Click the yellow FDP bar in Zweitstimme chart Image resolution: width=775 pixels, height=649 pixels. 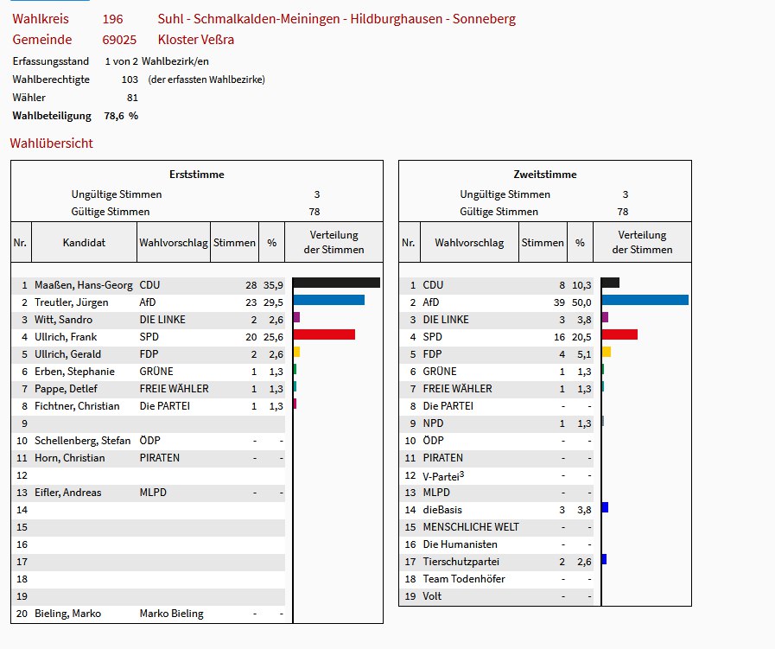[x=607, y=352]
